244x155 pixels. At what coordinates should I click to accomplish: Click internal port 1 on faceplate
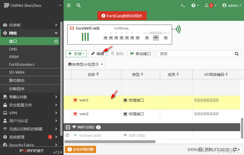[x=105, y=38]
